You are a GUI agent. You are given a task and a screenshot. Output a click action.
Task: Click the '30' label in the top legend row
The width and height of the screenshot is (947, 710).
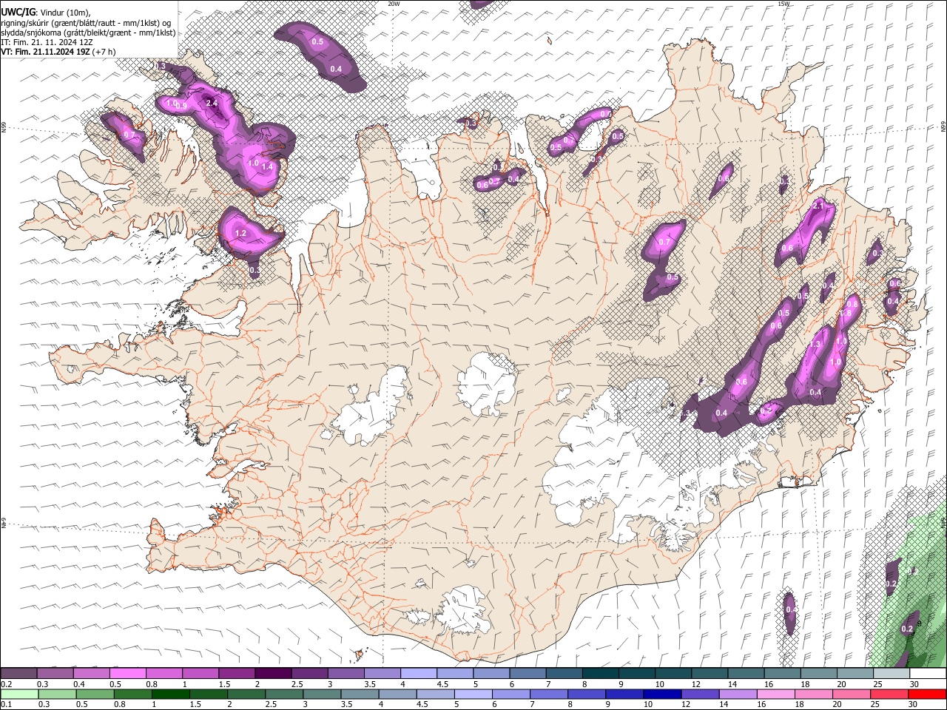pyautogui.click(x=914, y=684)
